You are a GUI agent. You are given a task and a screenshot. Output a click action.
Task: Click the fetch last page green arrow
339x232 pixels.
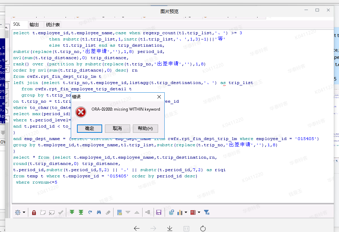[x=81, y=212]
